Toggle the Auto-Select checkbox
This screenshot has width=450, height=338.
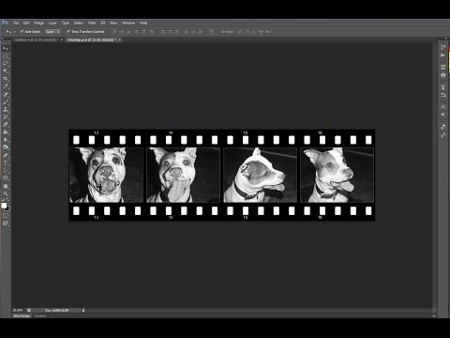click(22, 32)
